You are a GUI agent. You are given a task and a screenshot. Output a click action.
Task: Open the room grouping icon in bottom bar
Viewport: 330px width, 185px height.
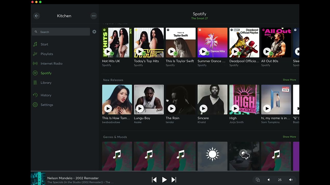258,180
